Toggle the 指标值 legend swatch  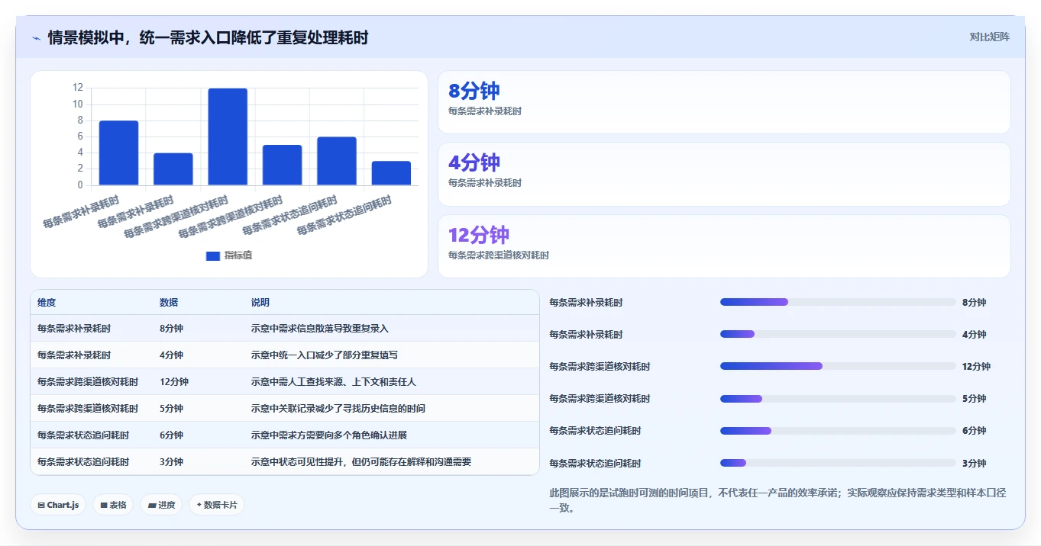213,255
